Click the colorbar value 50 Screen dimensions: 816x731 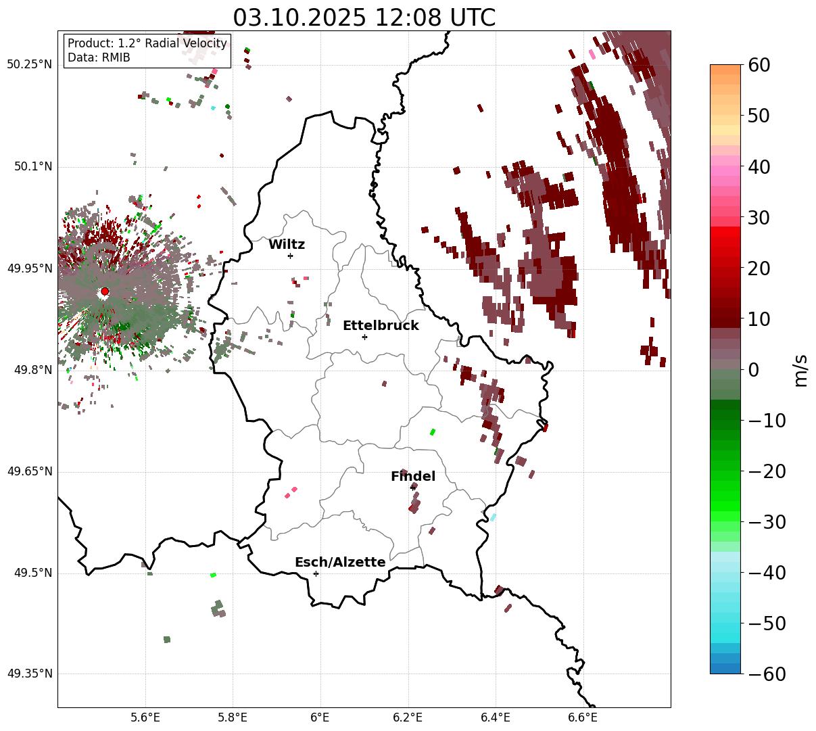[759, 116]
